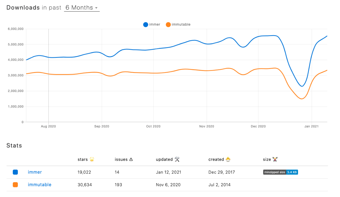The width and height of the screenshot is (340, 197).
Task: Select the immer star count 19,022
Action: (84, 172)
